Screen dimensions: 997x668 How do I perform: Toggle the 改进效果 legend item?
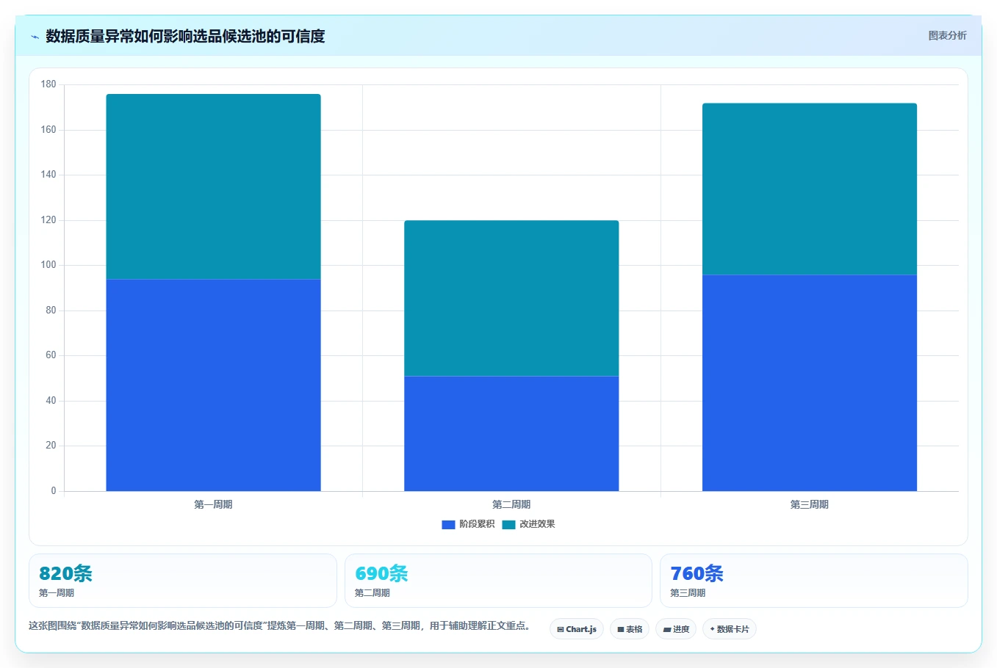click(528, 524)
